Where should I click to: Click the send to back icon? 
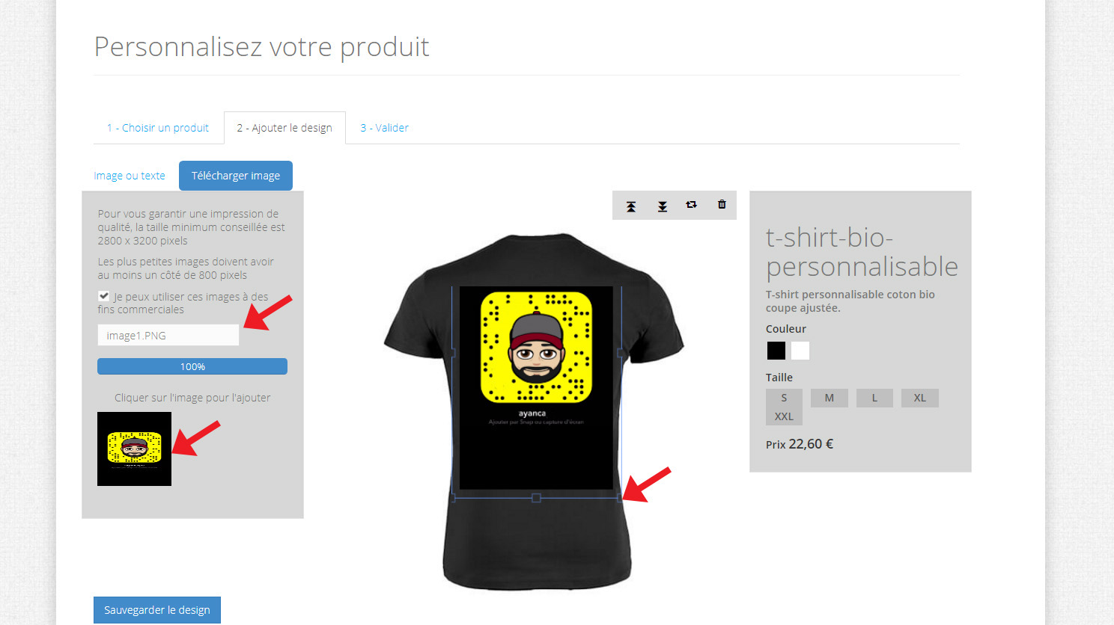(663, 206)
